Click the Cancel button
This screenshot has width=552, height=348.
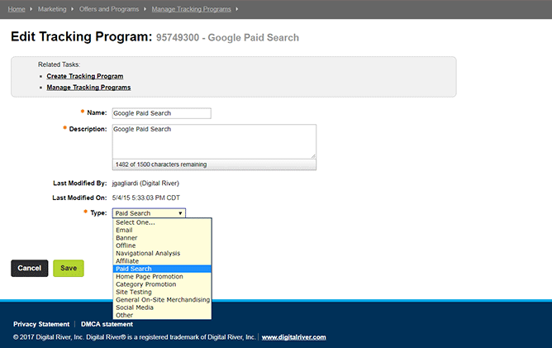29,268
